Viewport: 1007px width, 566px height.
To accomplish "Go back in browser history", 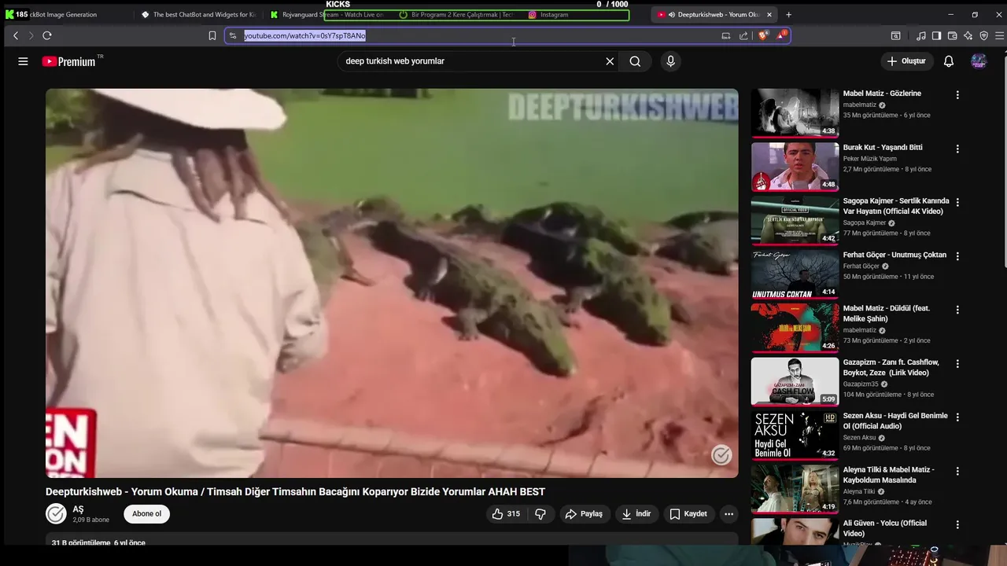I will (16, 35).
